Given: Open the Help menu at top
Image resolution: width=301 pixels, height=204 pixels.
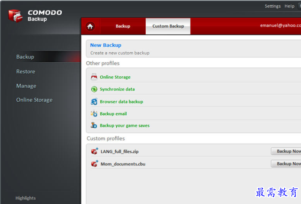Looking at the screenshot, I should tap(289, 6).
